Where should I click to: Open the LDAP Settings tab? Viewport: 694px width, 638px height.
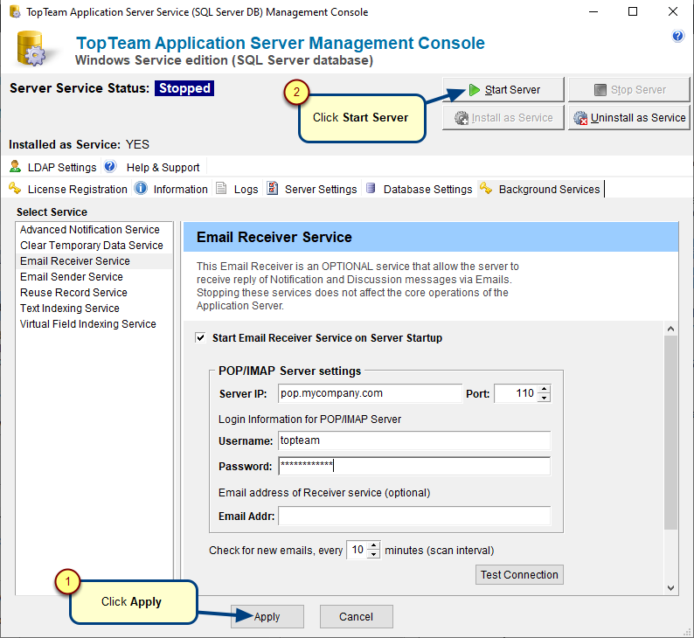[52, 167]
